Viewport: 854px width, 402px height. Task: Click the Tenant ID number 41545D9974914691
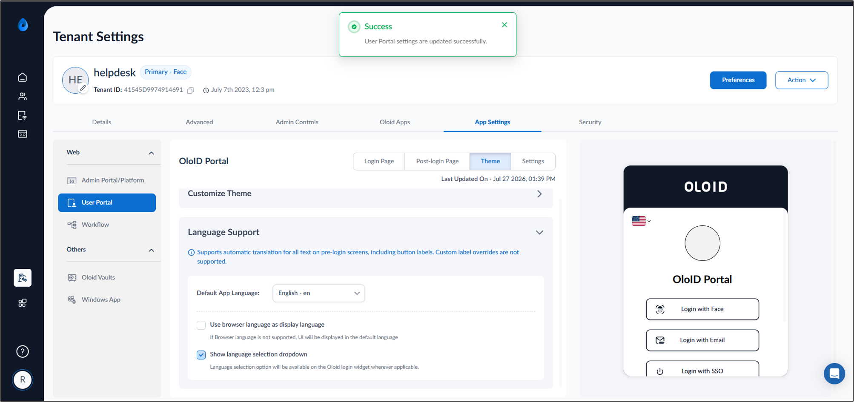[153, 90]
